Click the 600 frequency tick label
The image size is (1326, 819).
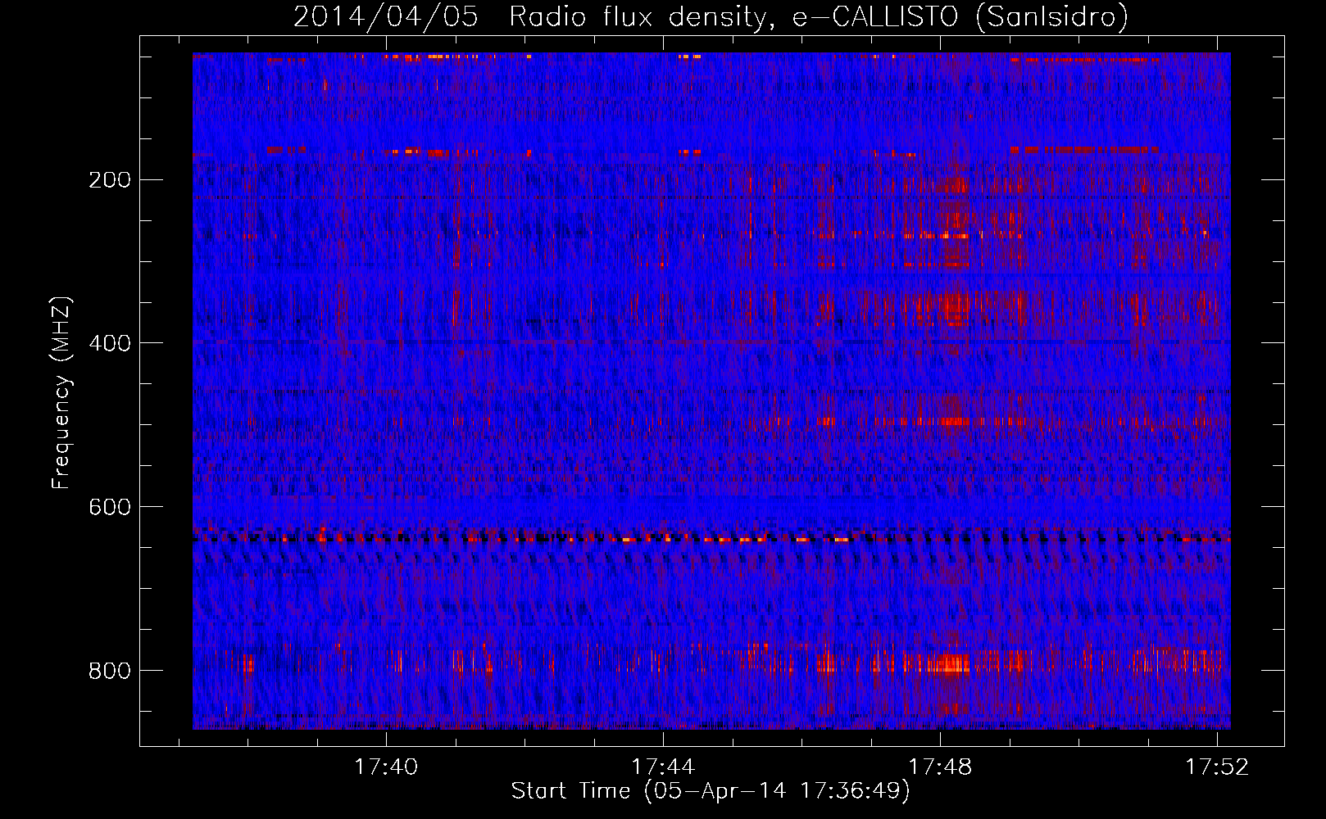point(110,507)
